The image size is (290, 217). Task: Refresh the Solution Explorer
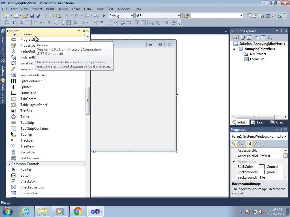[249, 37]
